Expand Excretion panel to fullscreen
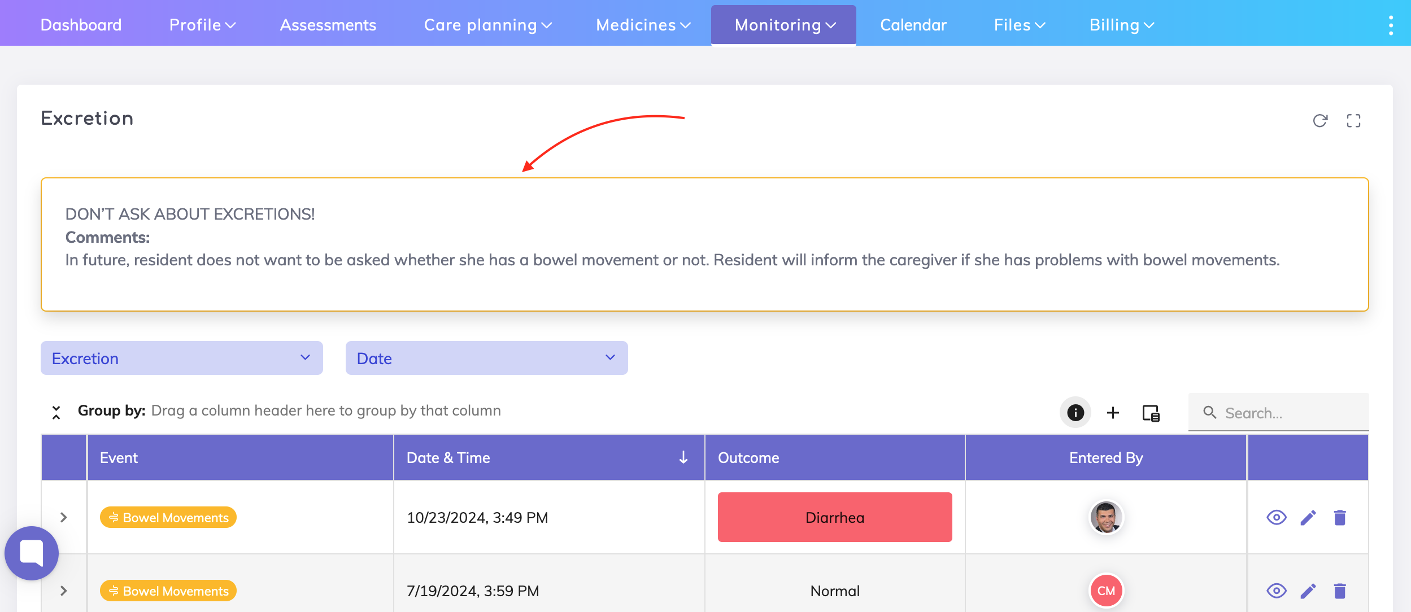The height and width of the screenshot is (612, 1411). [1353, 121]
